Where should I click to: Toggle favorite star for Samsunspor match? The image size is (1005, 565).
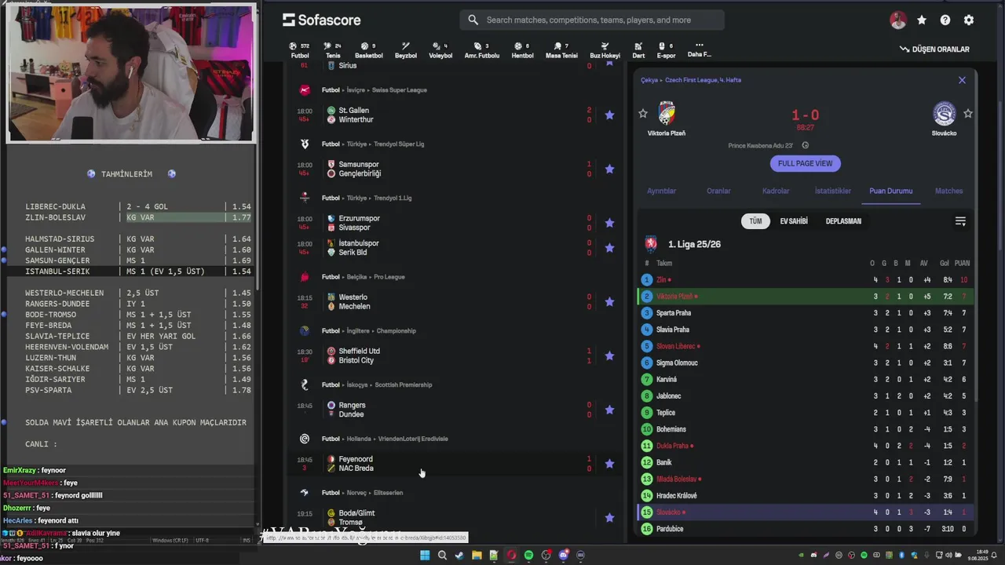tap(609, 169)
